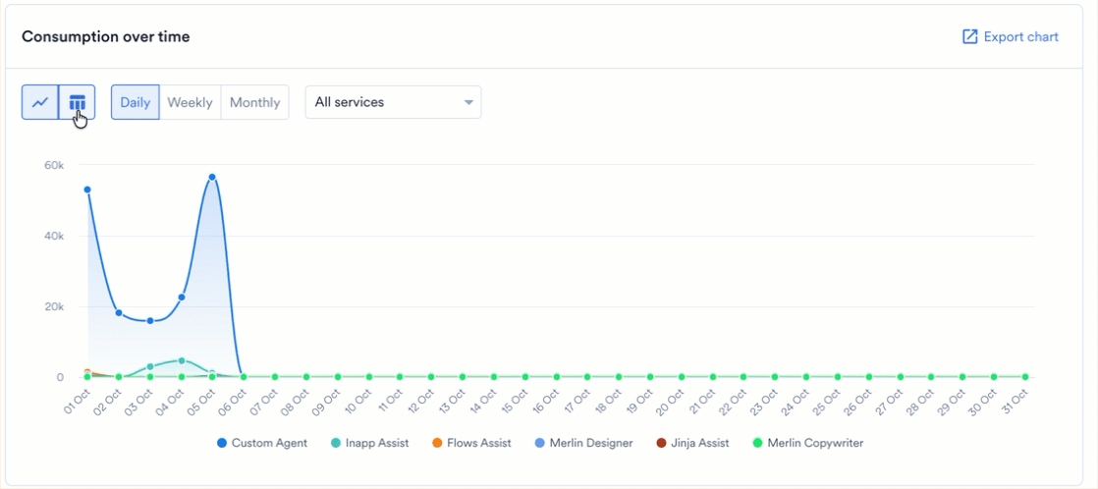1098x489 pixels.
Task: Click Inapp Assist data point on 03 Oct
Action: pyautogui.click(x=150, y=366)
